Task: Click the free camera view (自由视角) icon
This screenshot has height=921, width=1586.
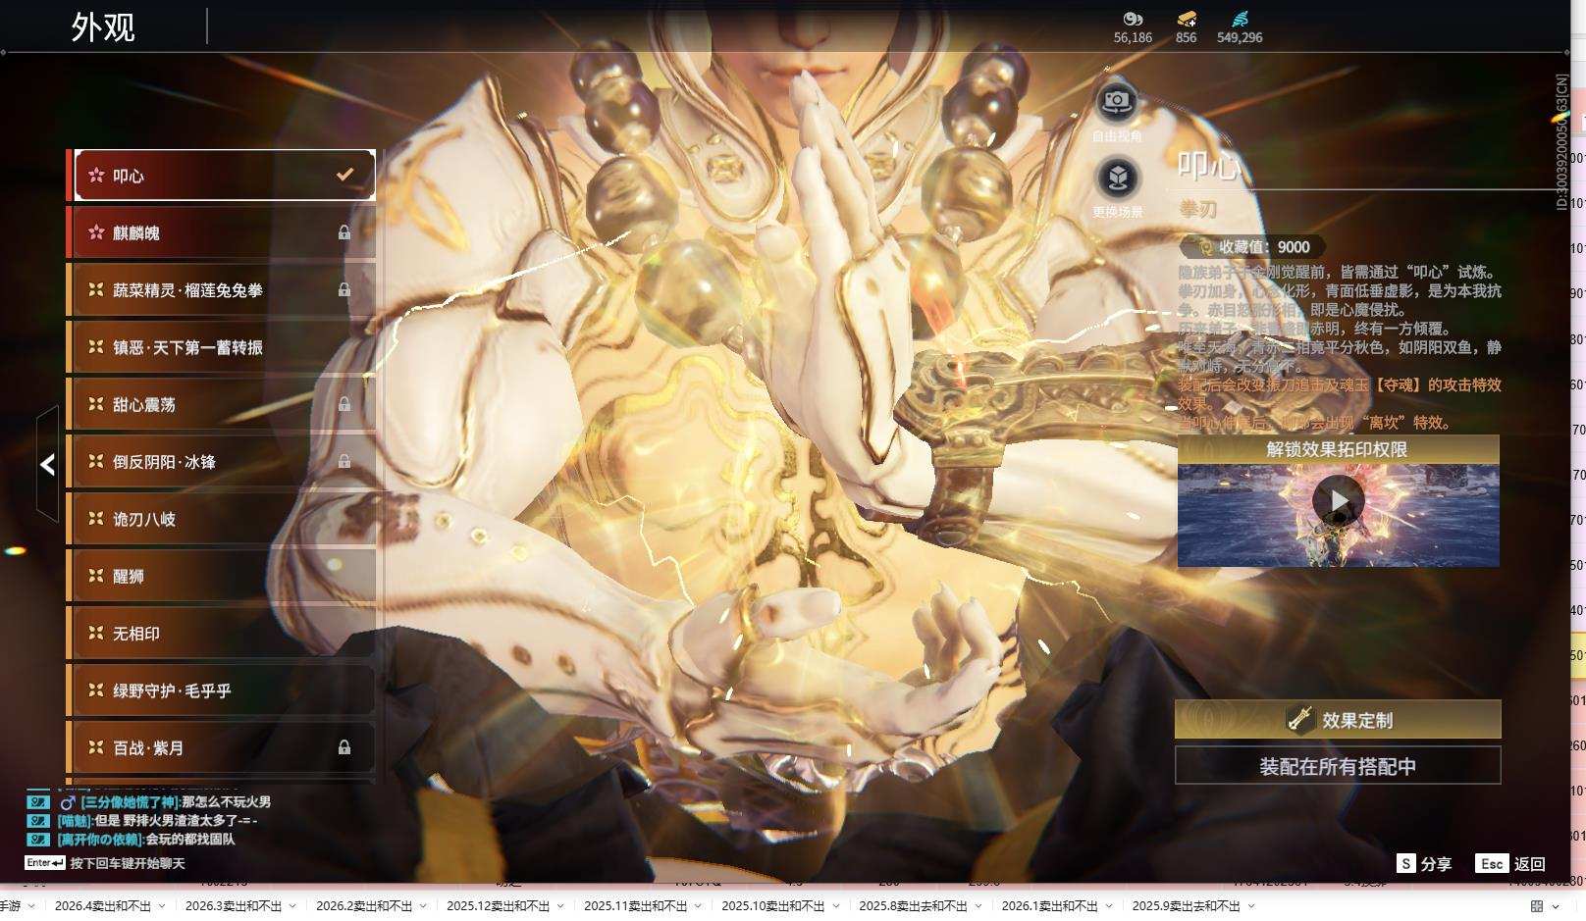Action: (x=1116, y=102)
